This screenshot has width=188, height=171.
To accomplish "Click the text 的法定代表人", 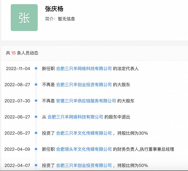I will pos(126,69).
